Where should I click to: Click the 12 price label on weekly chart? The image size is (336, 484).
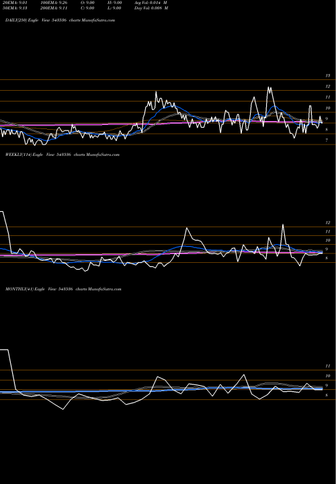[x=328, y=223]
